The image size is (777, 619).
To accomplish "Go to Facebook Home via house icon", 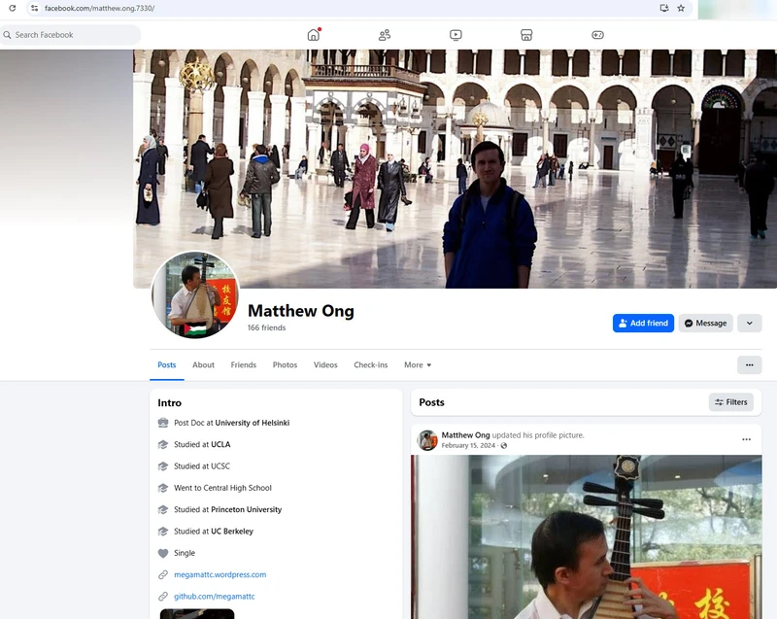I will click(313, 35).
